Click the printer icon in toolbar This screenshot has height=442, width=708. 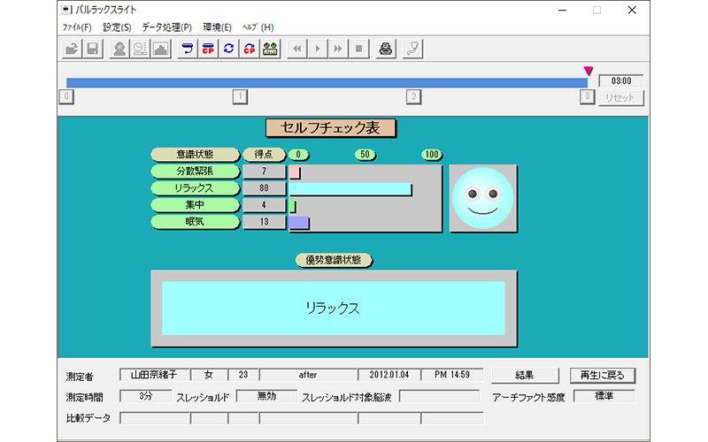[385, 49]
